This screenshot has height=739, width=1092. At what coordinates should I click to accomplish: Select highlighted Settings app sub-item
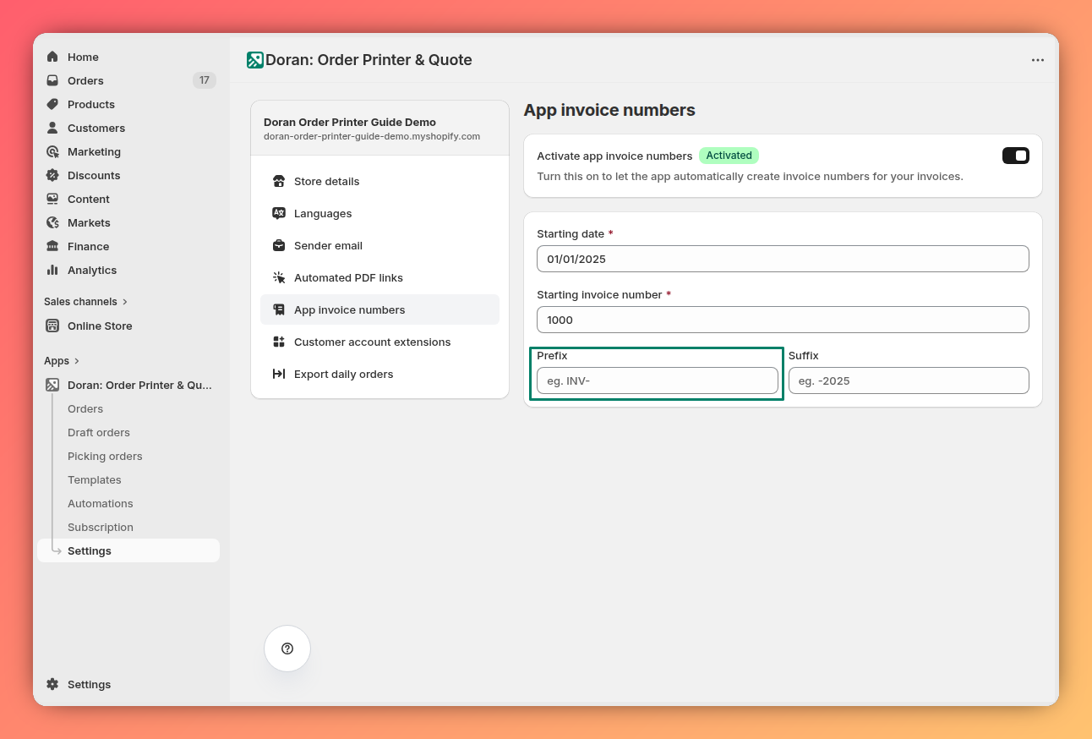pyautogui.click(x=128, y=550)
